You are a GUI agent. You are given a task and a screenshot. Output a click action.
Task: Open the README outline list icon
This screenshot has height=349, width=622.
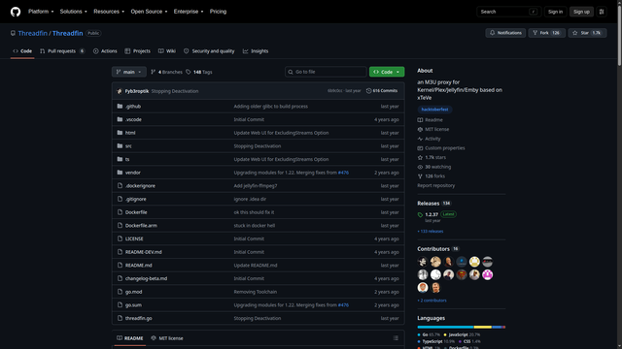tap(396, 338)
